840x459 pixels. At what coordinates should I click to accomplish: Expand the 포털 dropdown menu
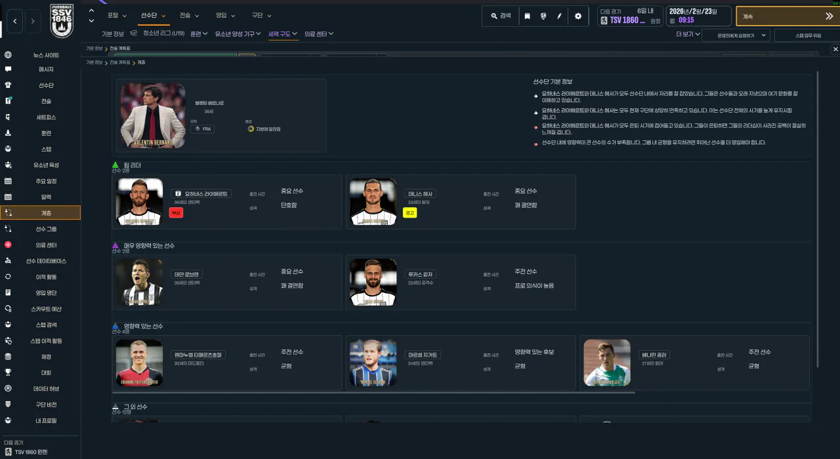[116, 15]
